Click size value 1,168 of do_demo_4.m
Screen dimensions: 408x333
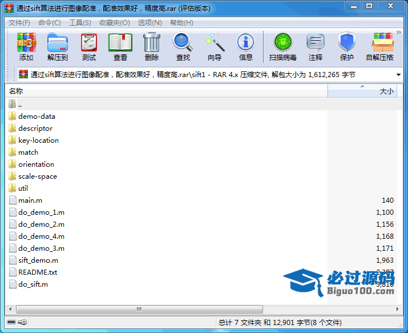coord(385,236)
